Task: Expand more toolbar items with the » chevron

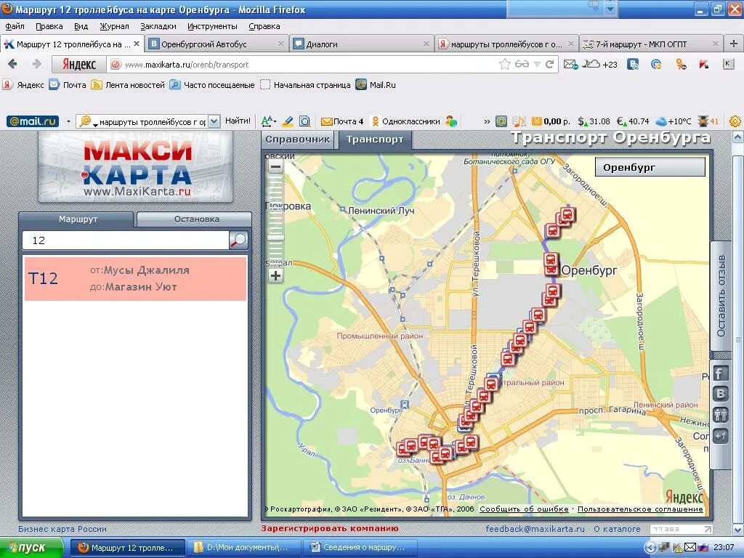Action: click(486, 121)
